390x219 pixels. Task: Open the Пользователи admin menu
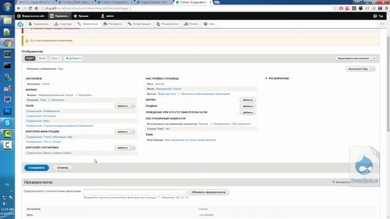[x=167, y=24]
